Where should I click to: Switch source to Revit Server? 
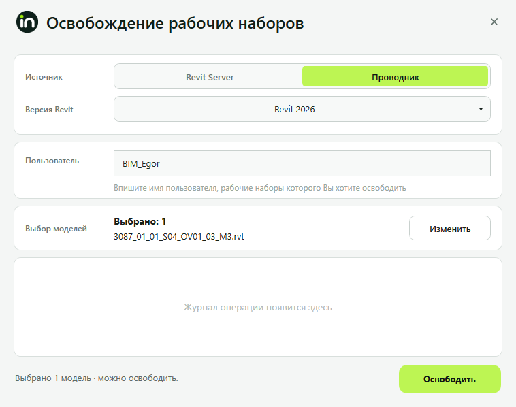click(x=210, y=77)
